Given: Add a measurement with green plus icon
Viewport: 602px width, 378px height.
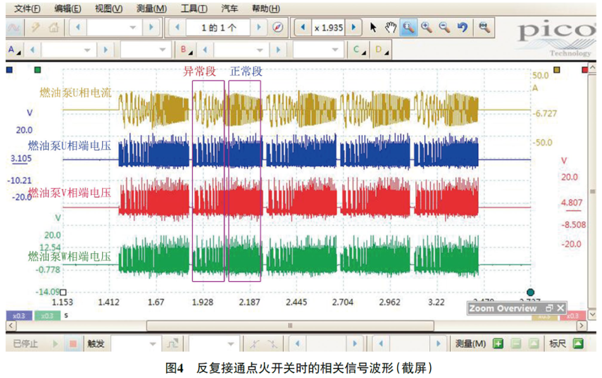Looking at the screenshot, I should [498, 343].
